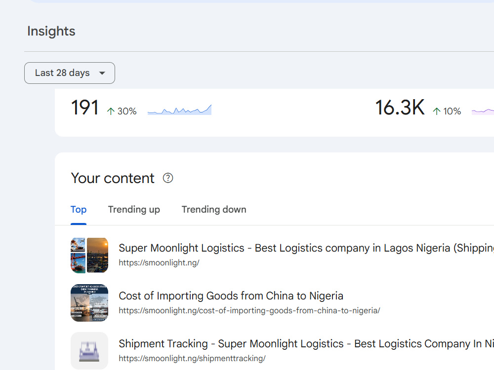Click the cost-of-importing-goods URL link
The image size is (494, 370).
[249, 310]
